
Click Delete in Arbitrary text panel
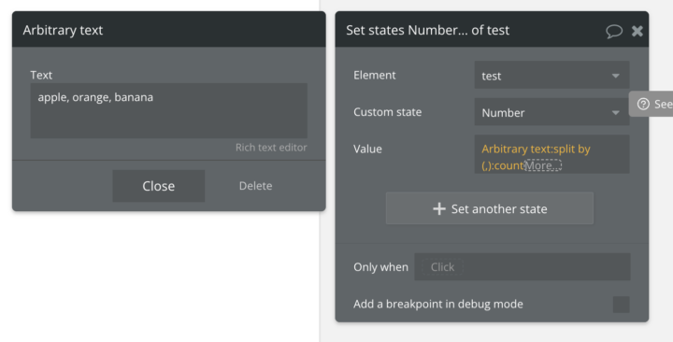pyautogui.click(x=255, y=186)
